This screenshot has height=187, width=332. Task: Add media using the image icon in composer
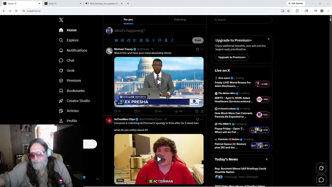tap(116, 40)
